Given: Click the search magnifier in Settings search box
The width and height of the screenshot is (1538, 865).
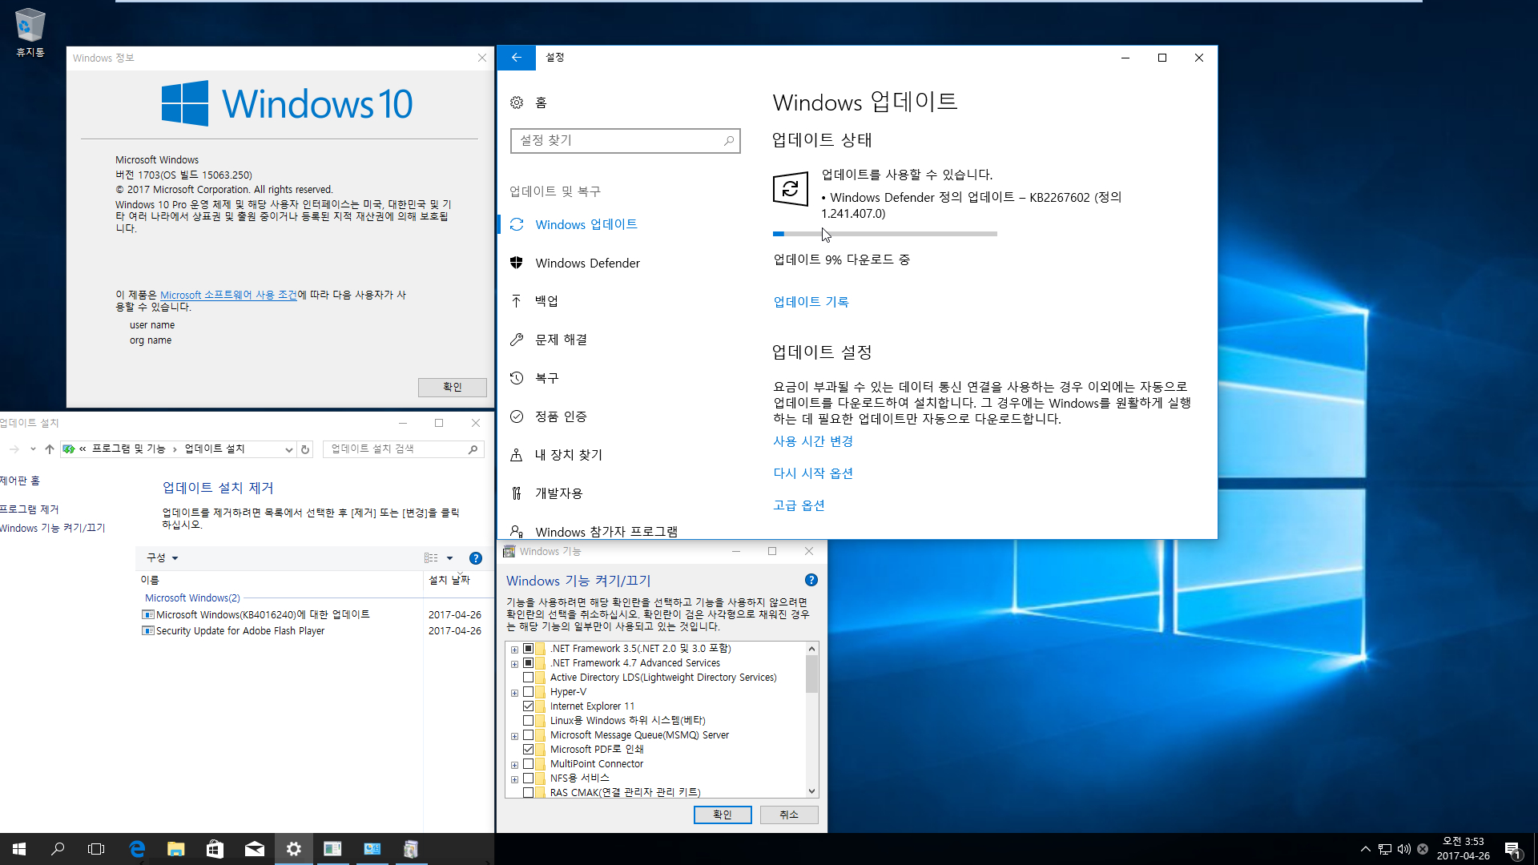Looking at the screenshot, I should pos(728,141).
